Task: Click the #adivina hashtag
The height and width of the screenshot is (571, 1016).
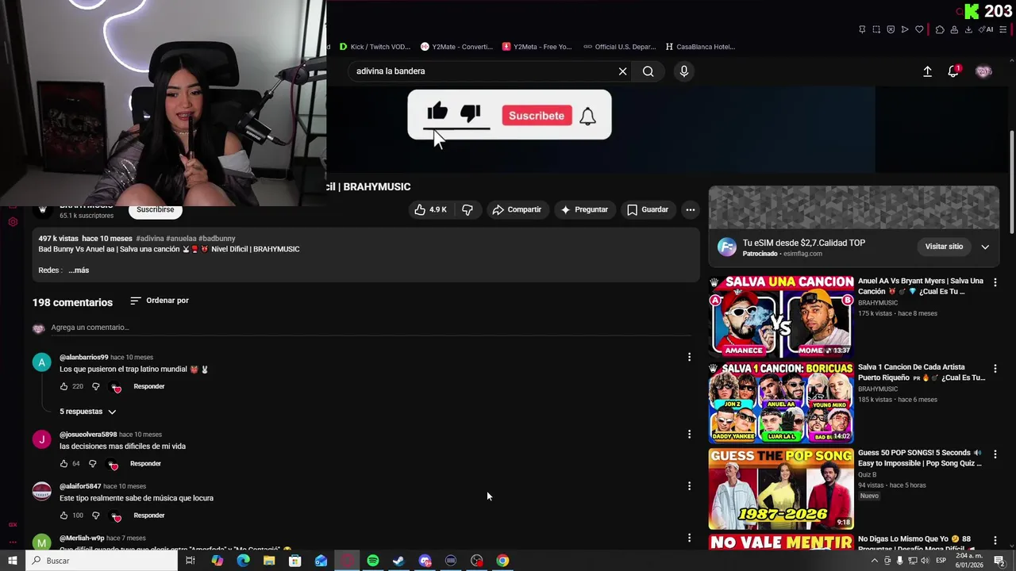Action: (x=150, y=239)
